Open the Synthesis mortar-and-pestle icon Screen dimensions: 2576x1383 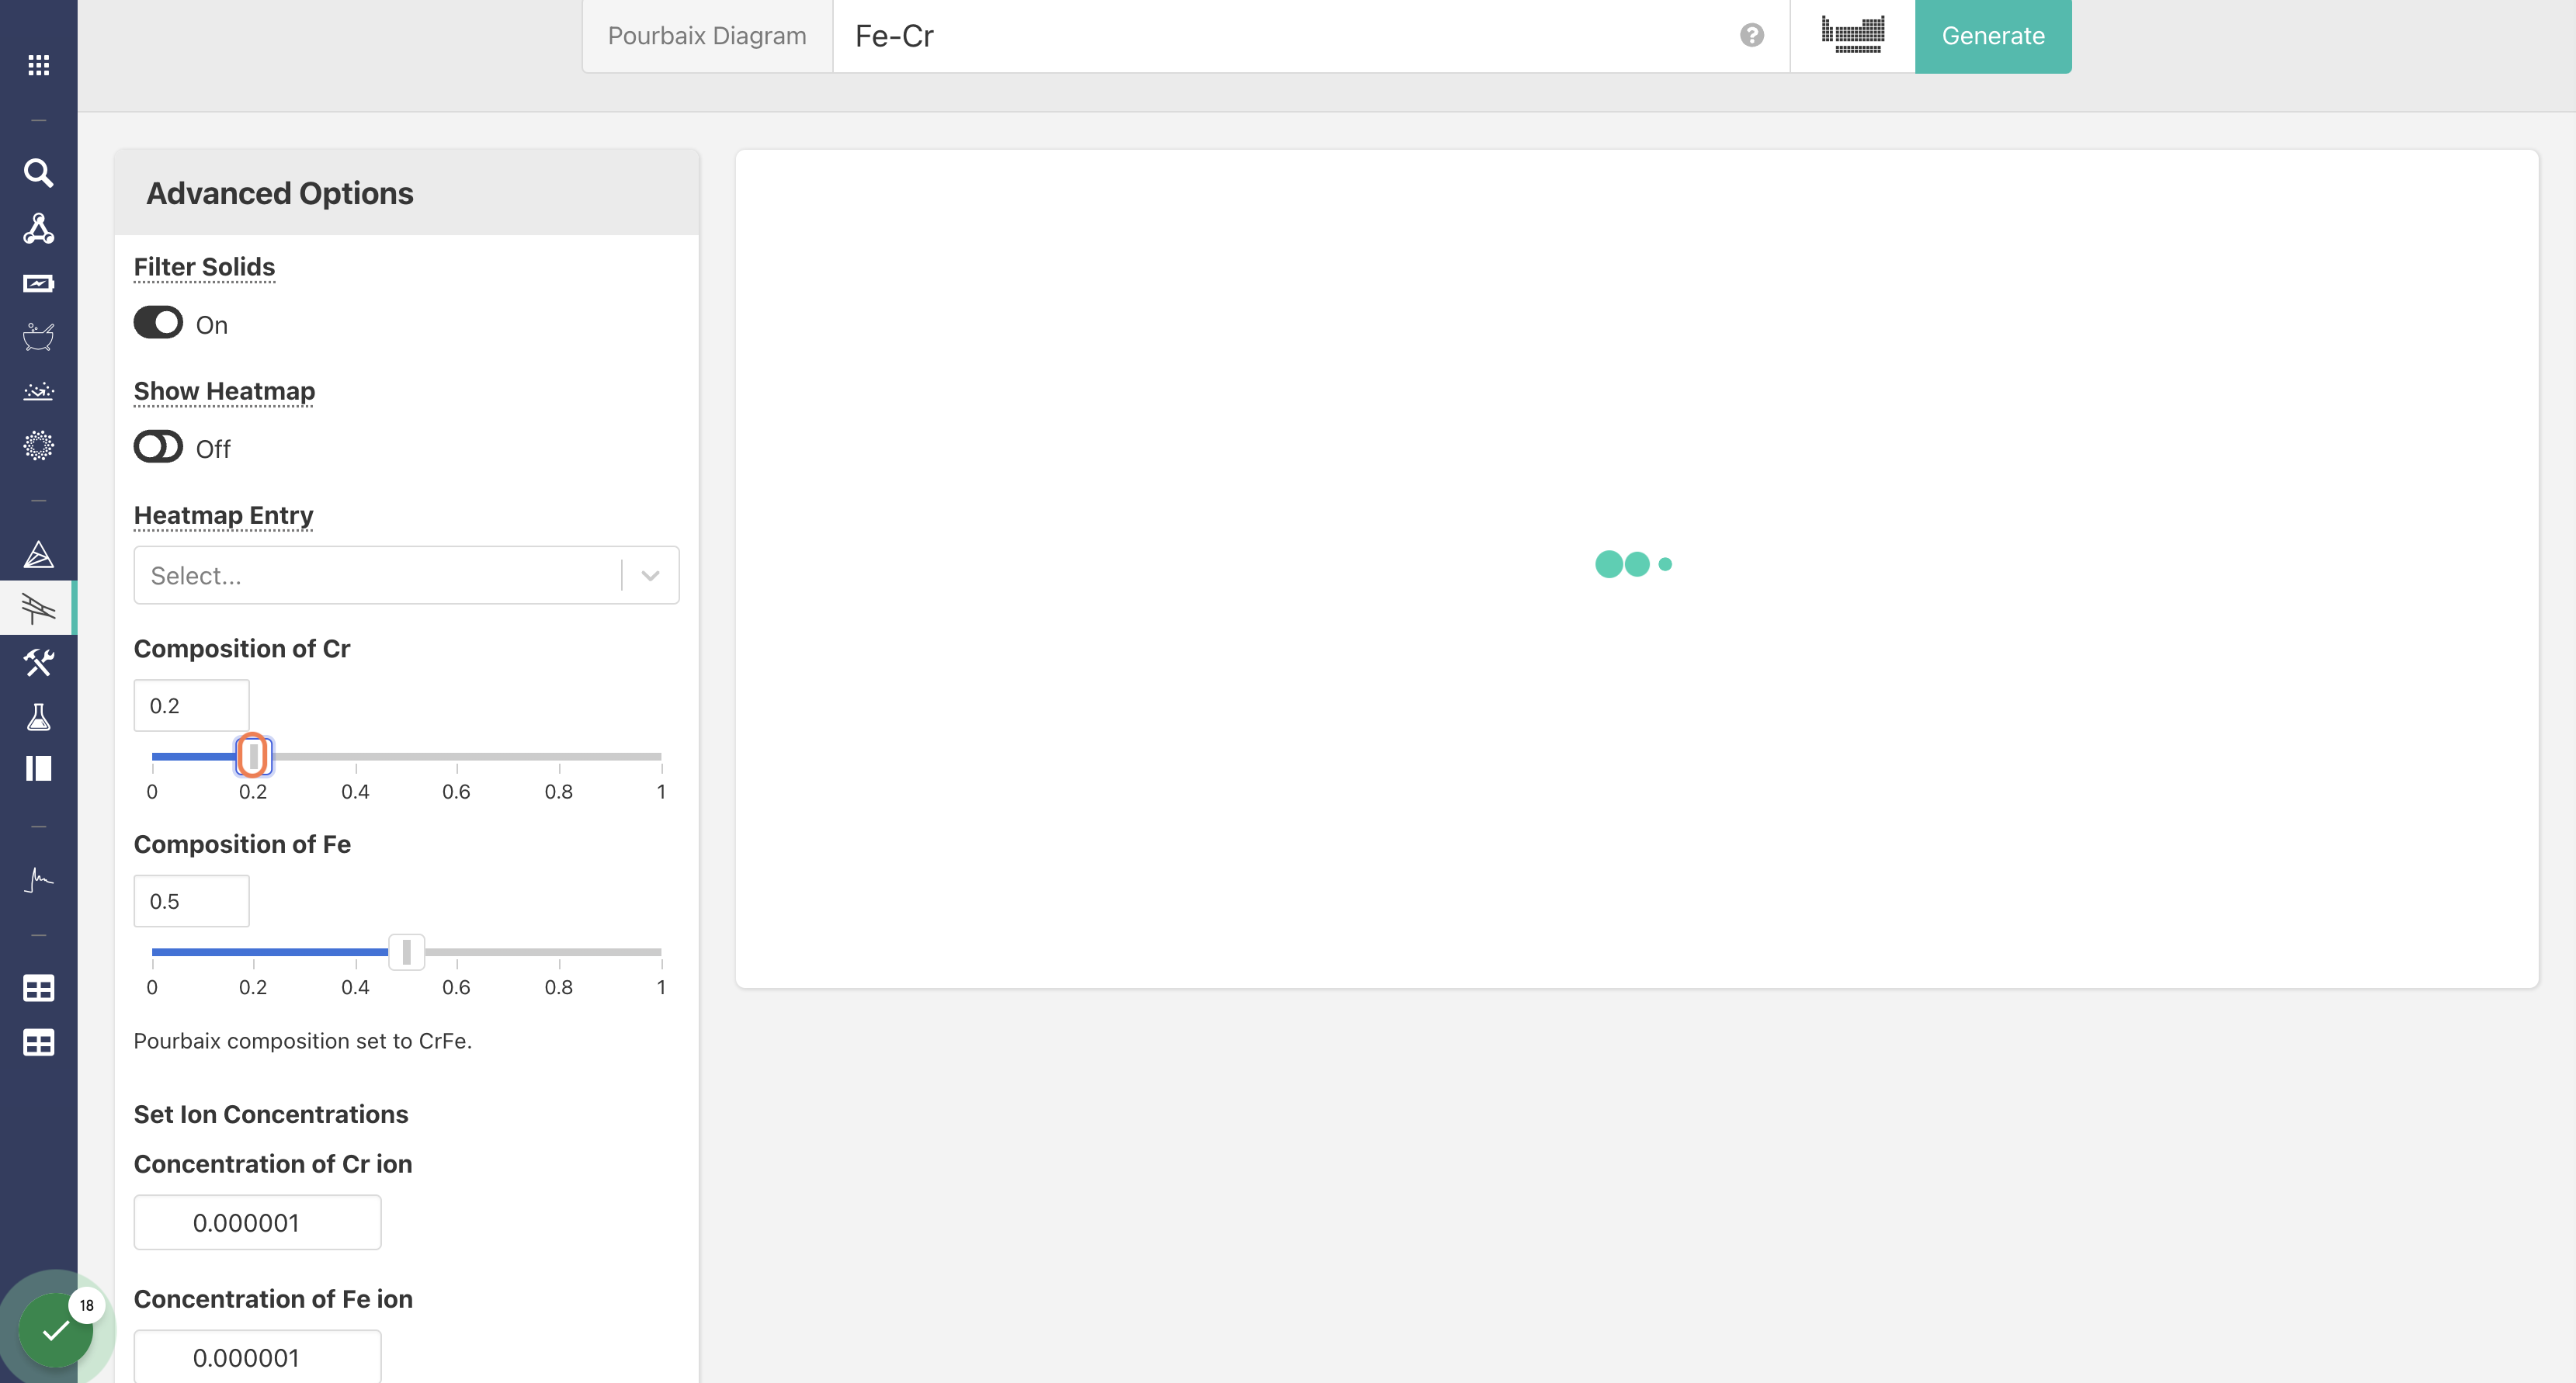[x=38, y=337]
